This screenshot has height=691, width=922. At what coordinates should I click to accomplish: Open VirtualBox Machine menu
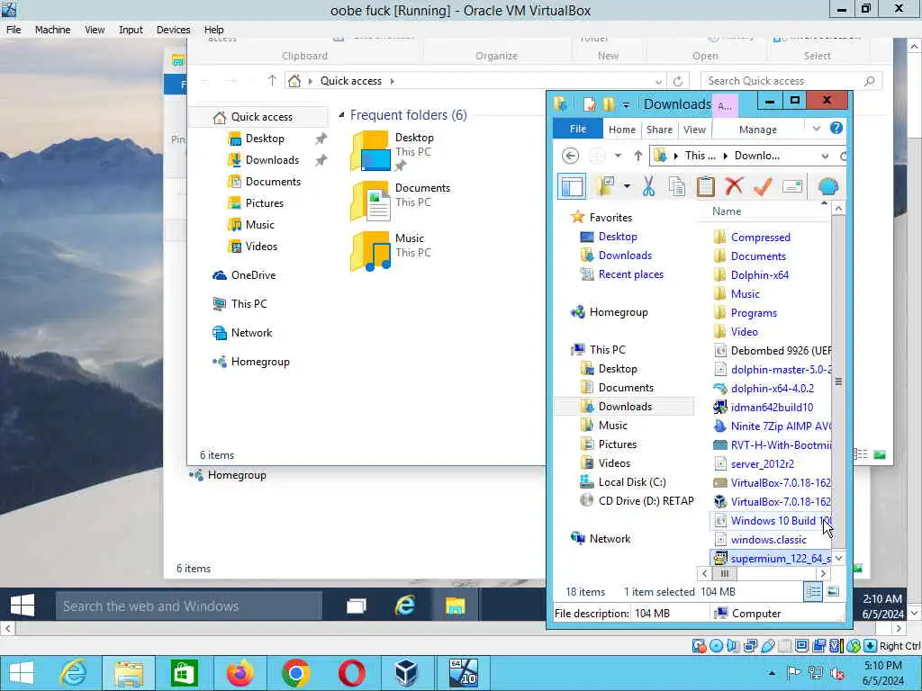click(x=52, y=30)
